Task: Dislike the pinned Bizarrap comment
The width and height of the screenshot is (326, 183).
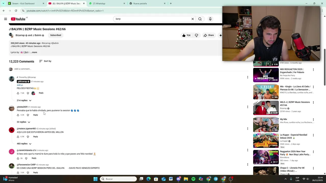Action: click(28, 93)
